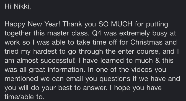Click the words "I hope you have"
Screen dimensions: 186x101
136,88
